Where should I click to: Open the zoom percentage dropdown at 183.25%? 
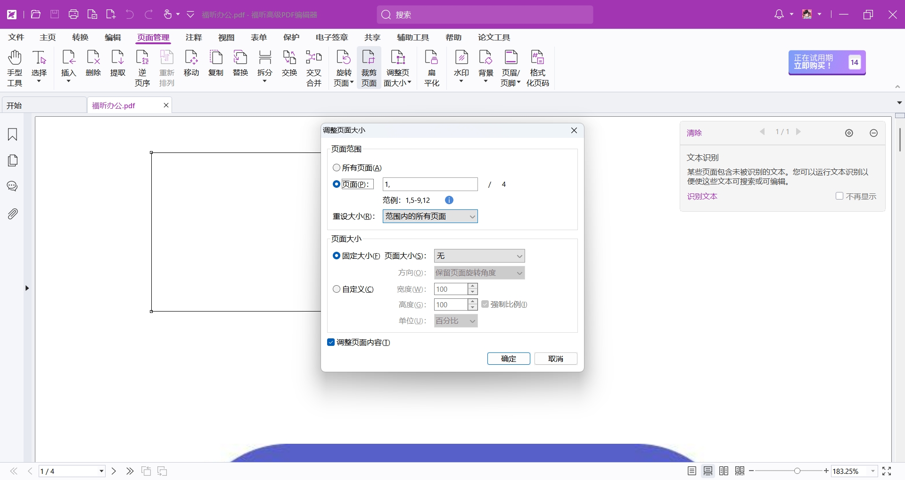tap(873, 471)
